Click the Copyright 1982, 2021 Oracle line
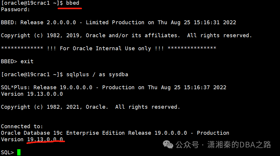 91,107
